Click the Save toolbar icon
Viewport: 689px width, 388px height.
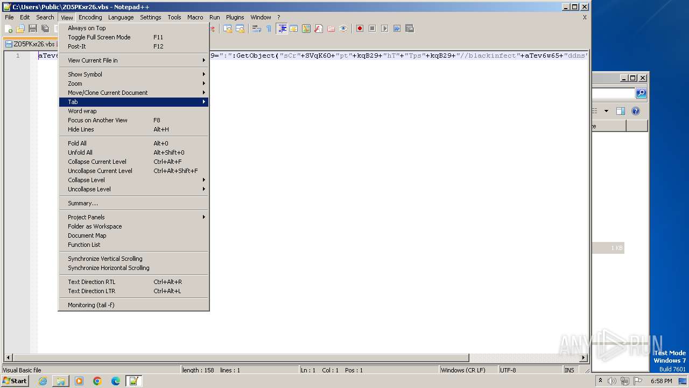click(33, 29)
